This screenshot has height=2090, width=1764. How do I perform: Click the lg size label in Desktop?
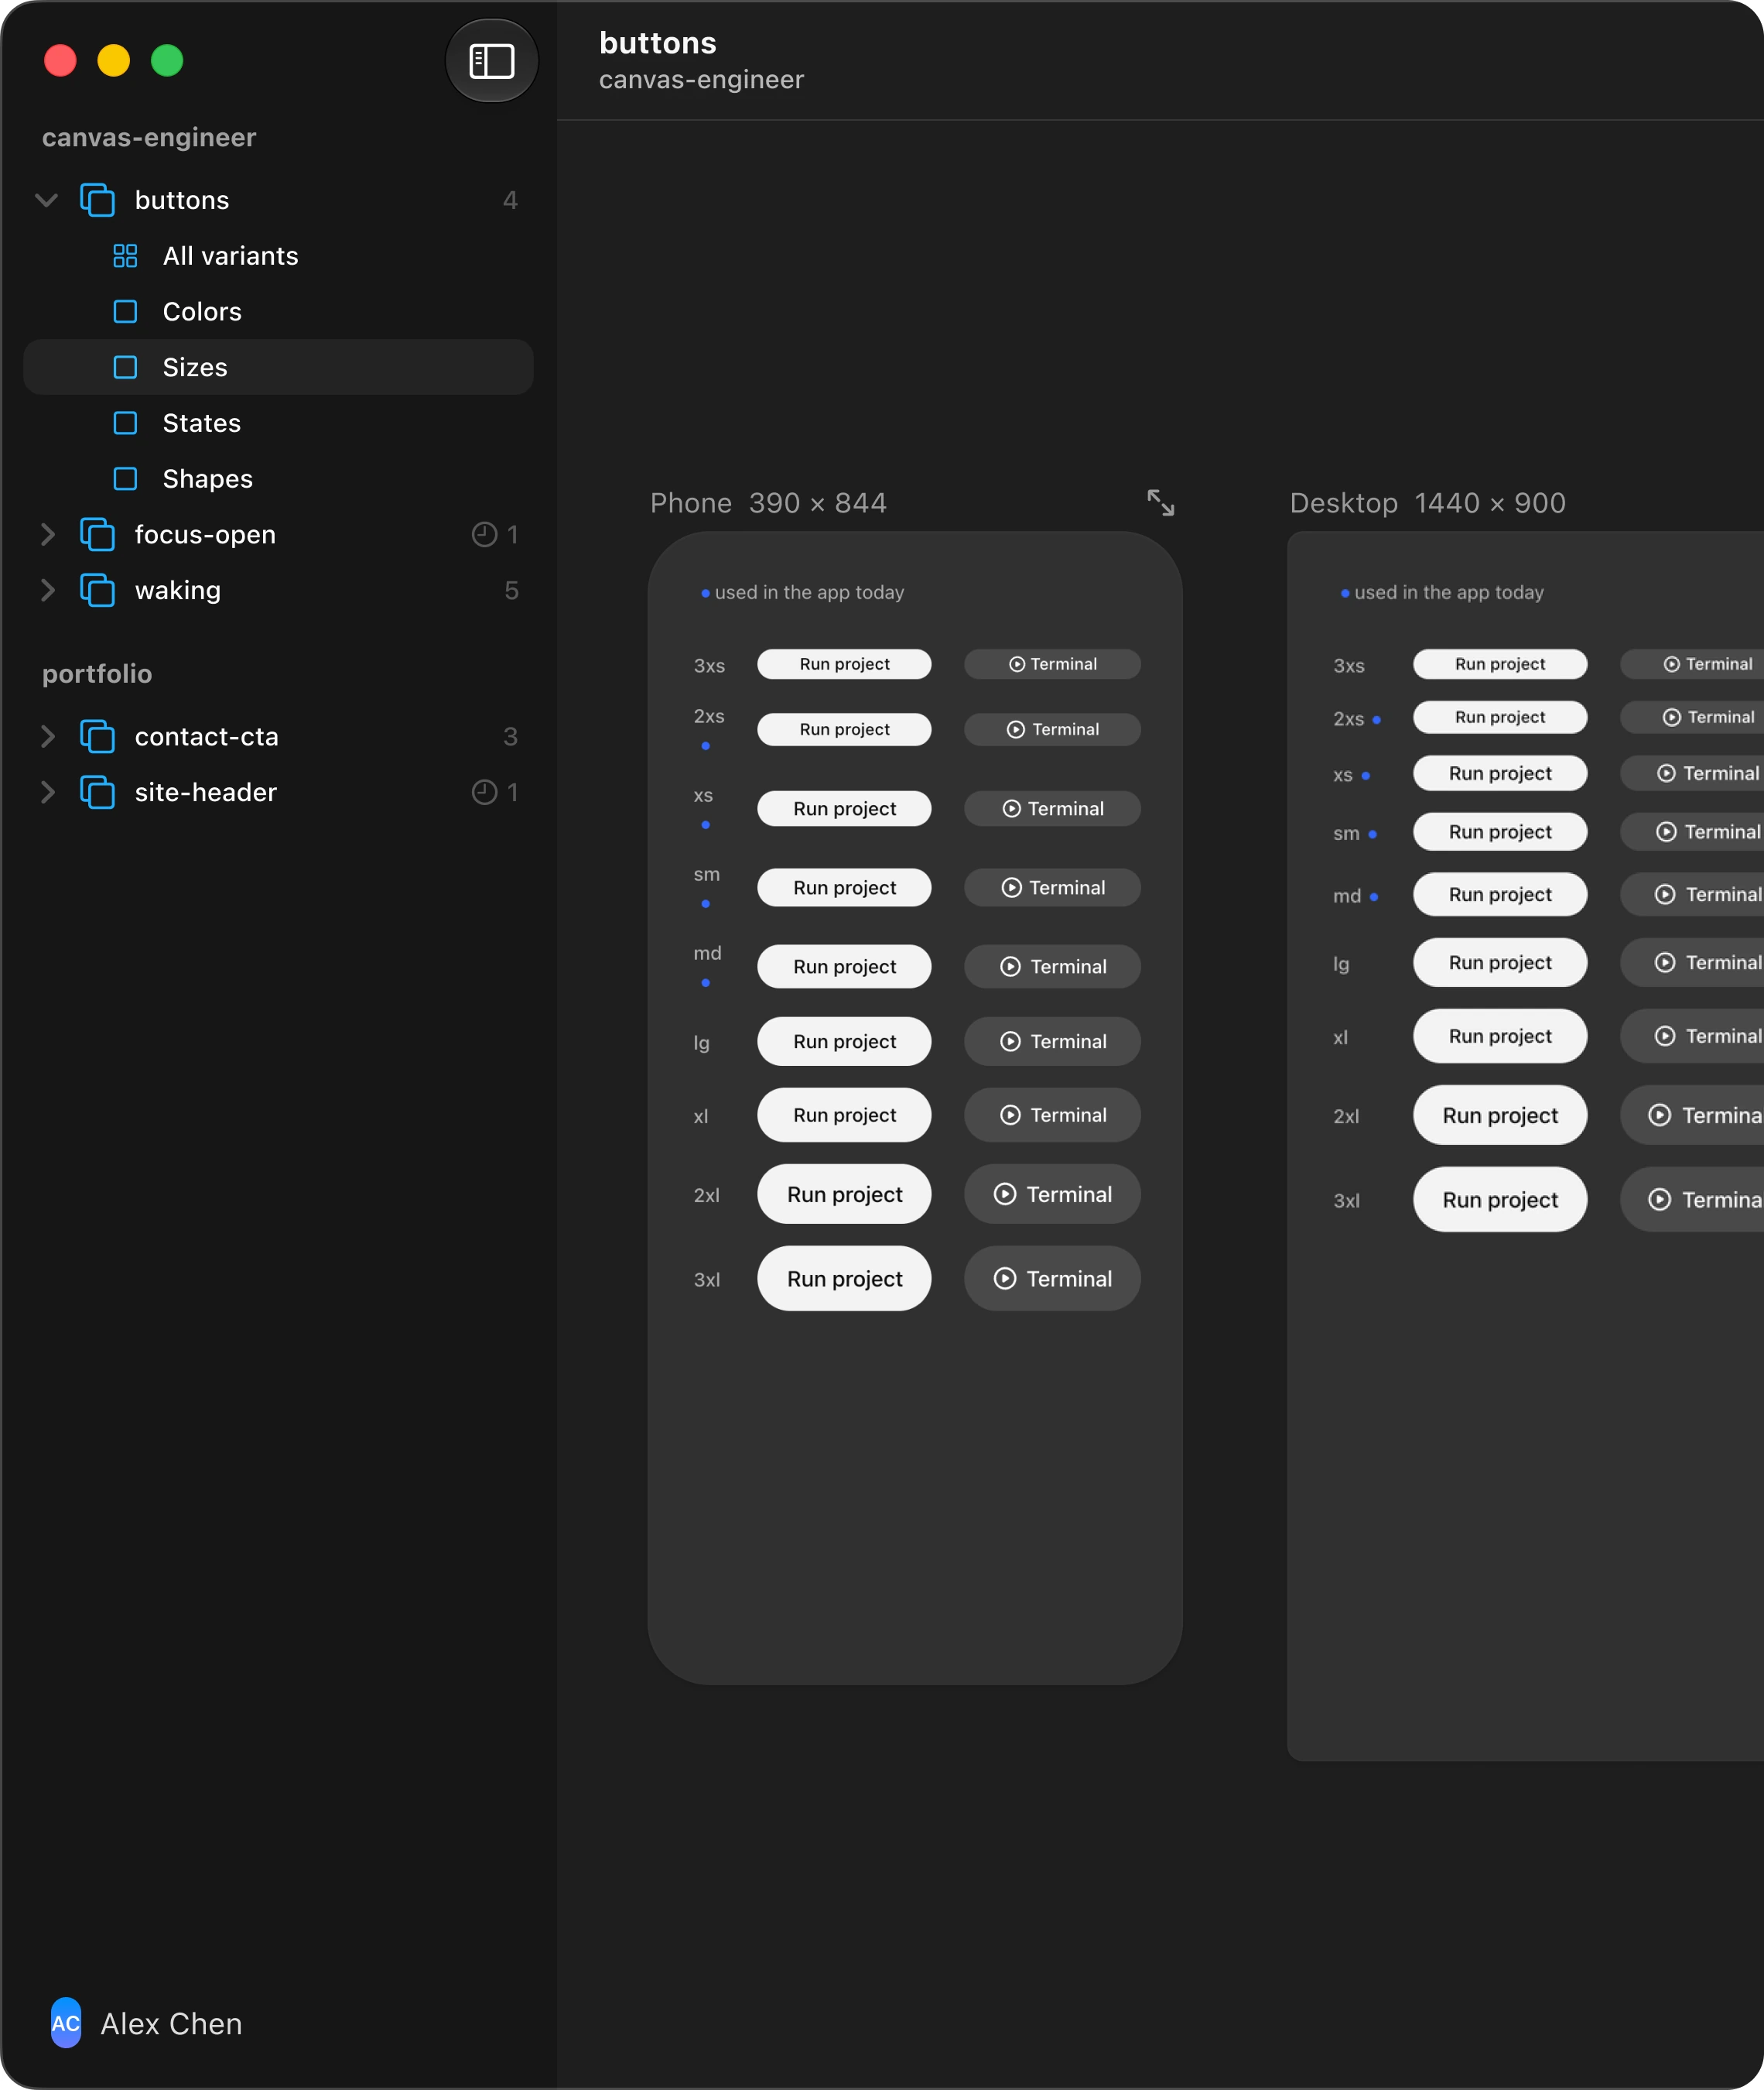point(1341,964)
